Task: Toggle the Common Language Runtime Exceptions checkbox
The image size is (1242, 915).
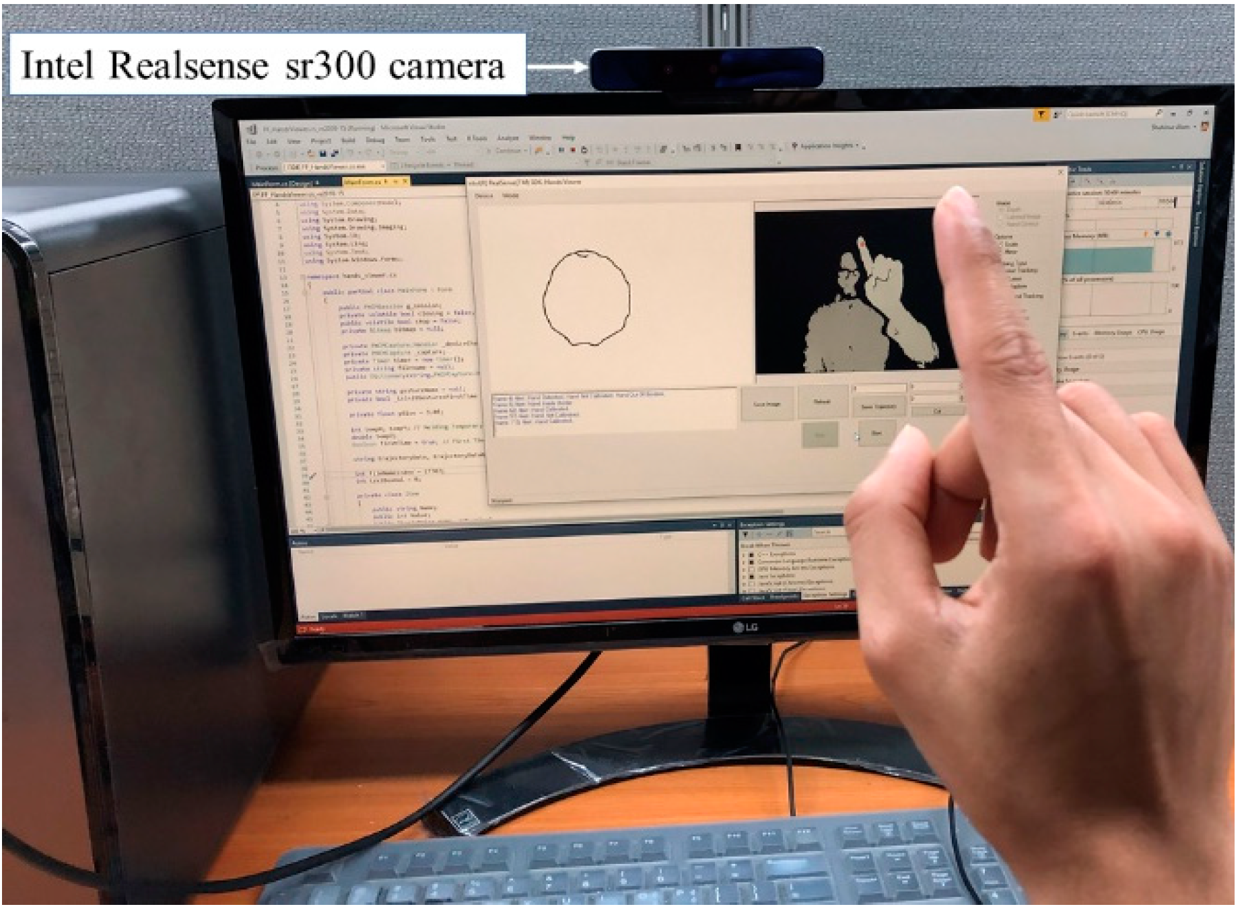Action: 751,562
